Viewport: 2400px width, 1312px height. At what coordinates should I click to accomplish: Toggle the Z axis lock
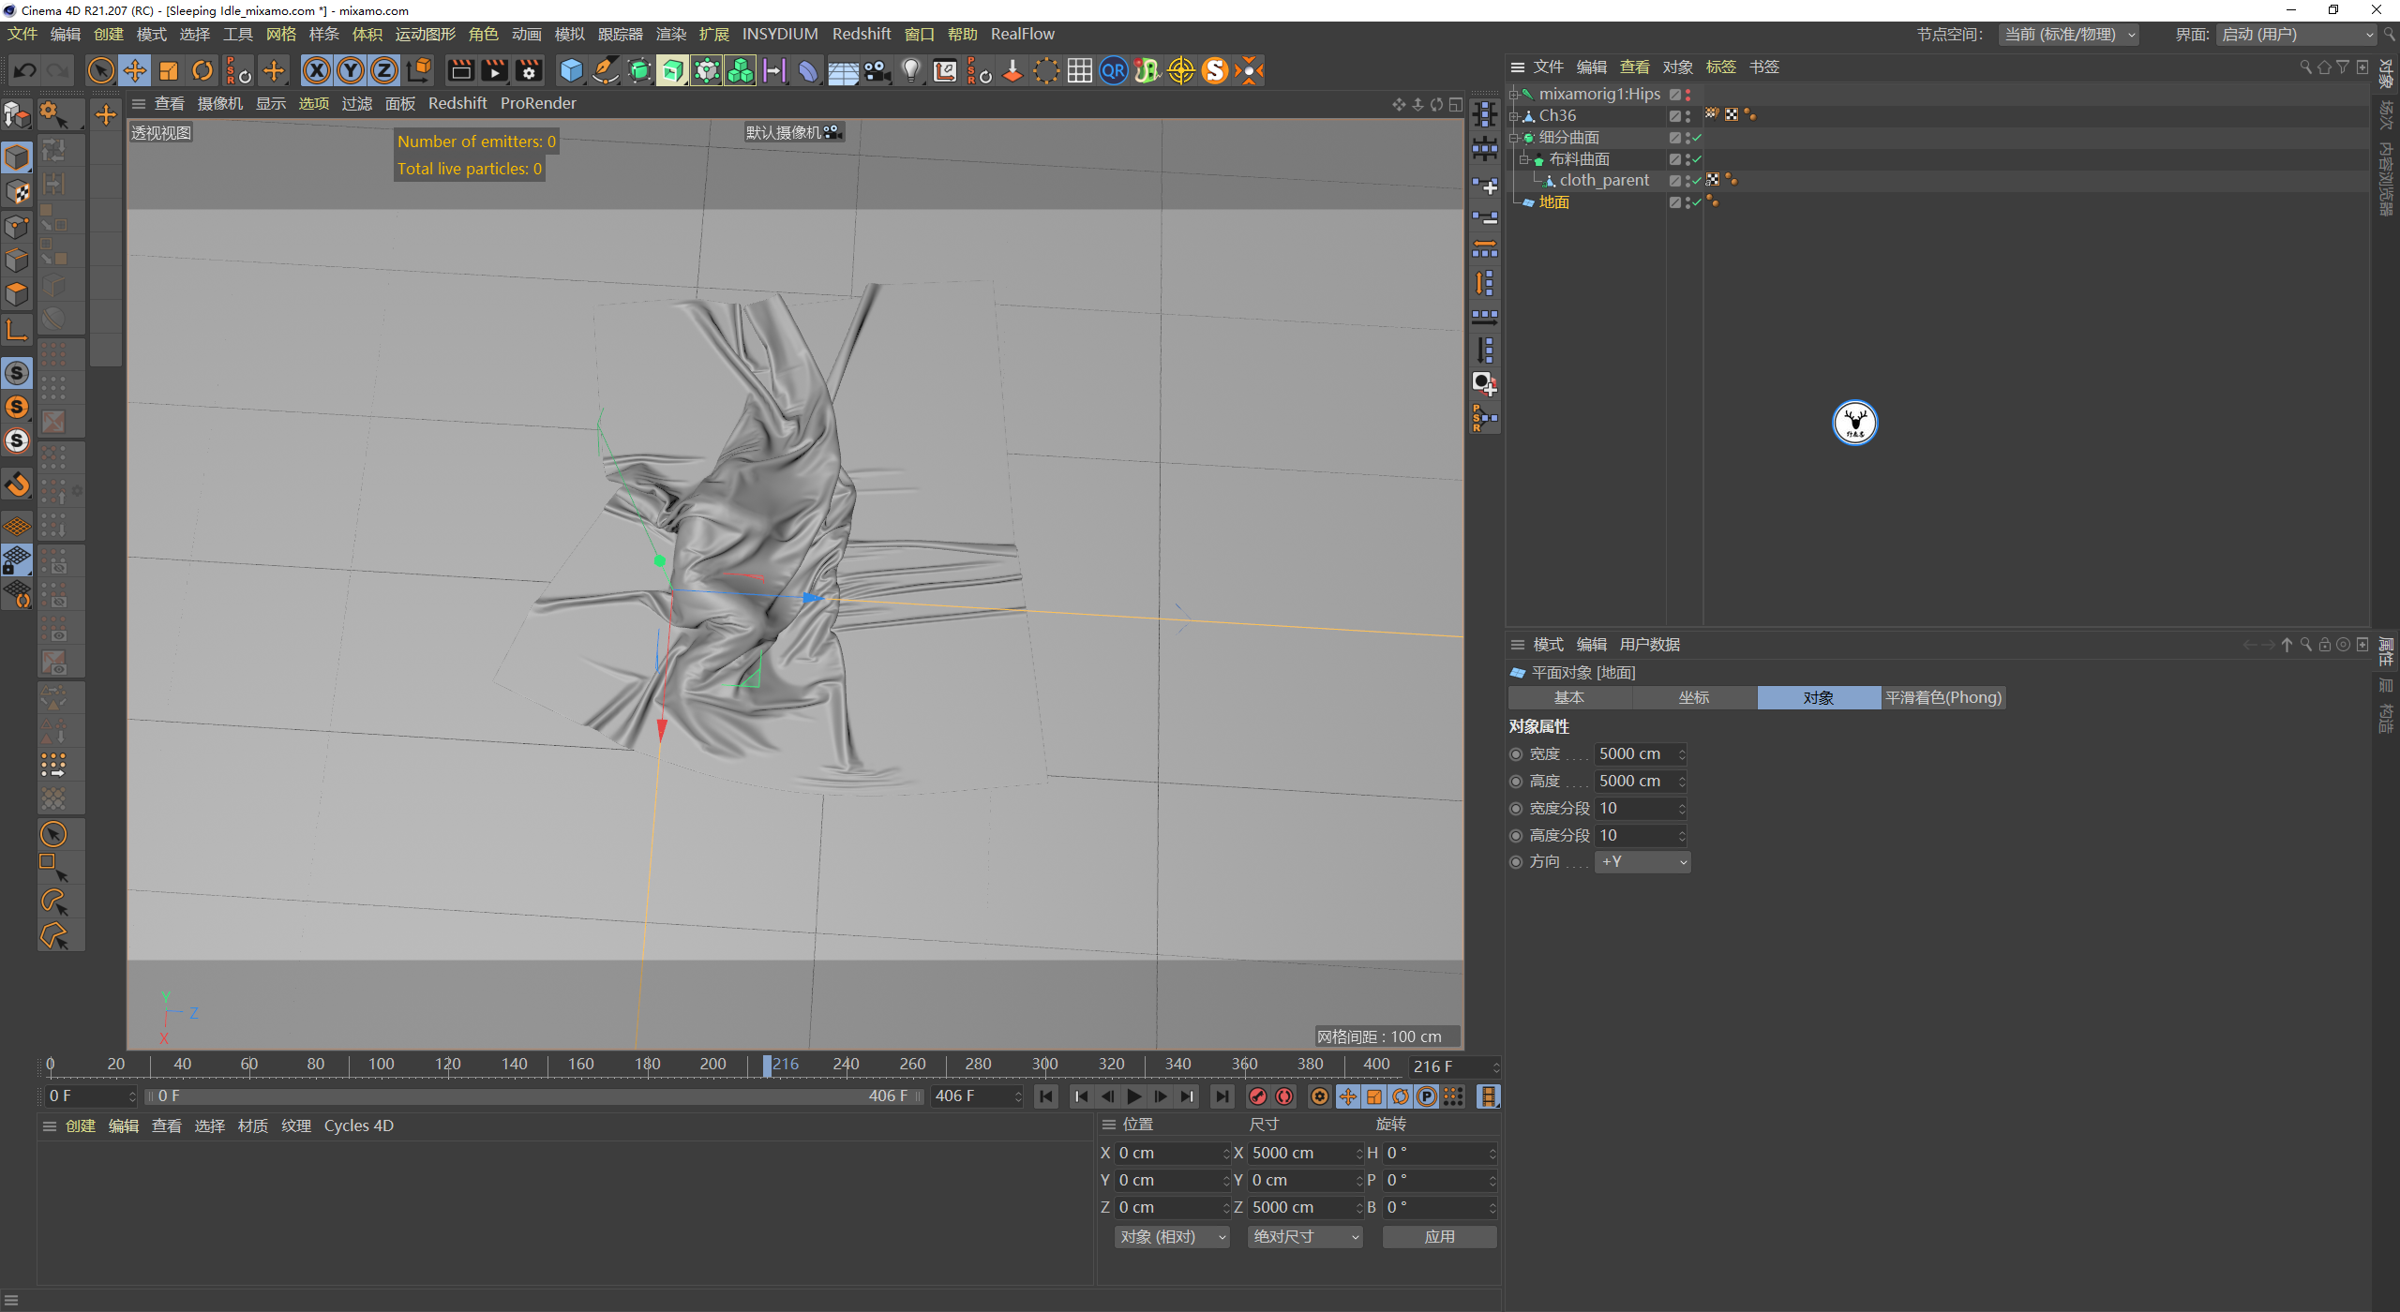[x=384, y=70]
